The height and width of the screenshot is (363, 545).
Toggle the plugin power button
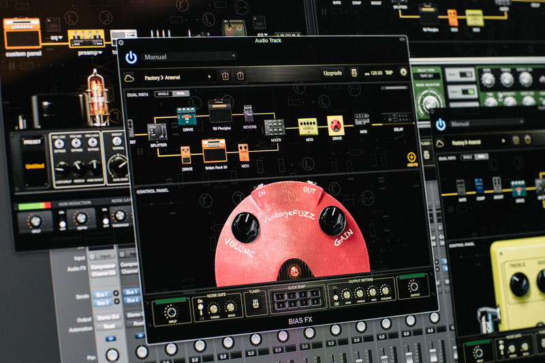131,58
